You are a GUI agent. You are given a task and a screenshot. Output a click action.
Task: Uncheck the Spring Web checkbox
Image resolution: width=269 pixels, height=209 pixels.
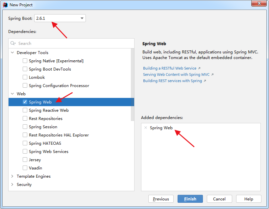(x=25, y=102)
